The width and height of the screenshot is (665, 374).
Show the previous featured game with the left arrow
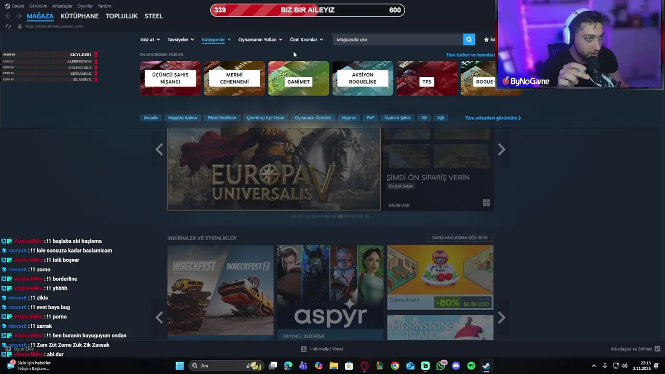pos(159,150)
